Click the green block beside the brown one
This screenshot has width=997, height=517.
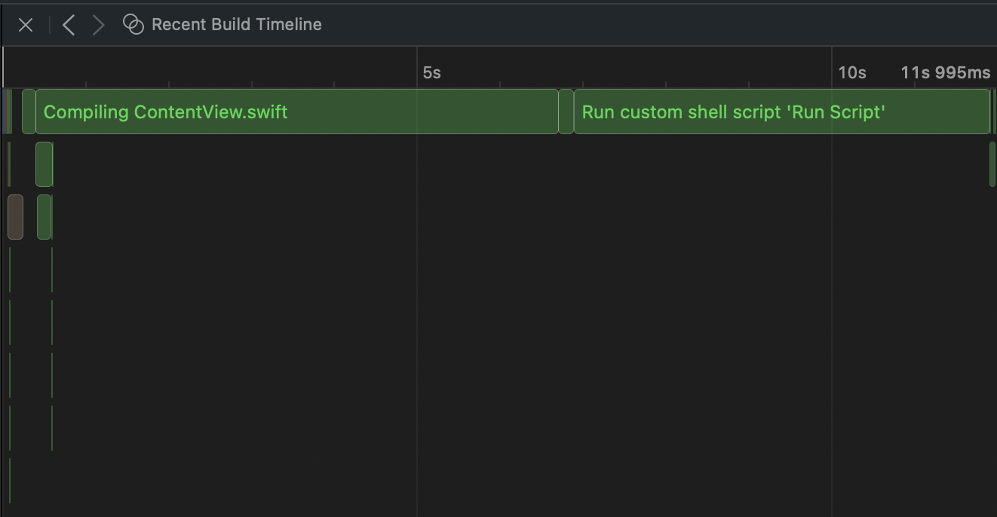43,217
